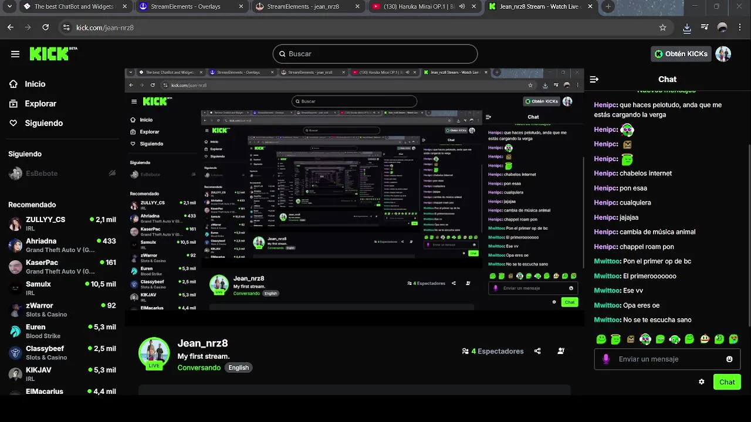Click the live stream video player
Viewport: 751px width, 422px height.
354,197
